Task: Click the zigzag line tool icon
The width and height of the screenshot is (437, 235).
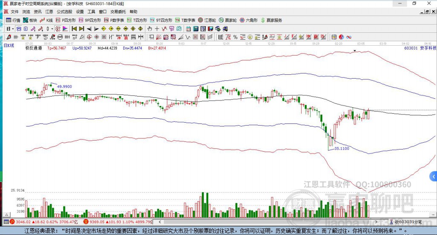Action: coord(188,37)
